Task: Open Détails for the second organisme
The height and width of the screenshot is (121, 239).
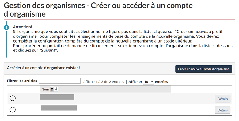Action: (223, 110)
